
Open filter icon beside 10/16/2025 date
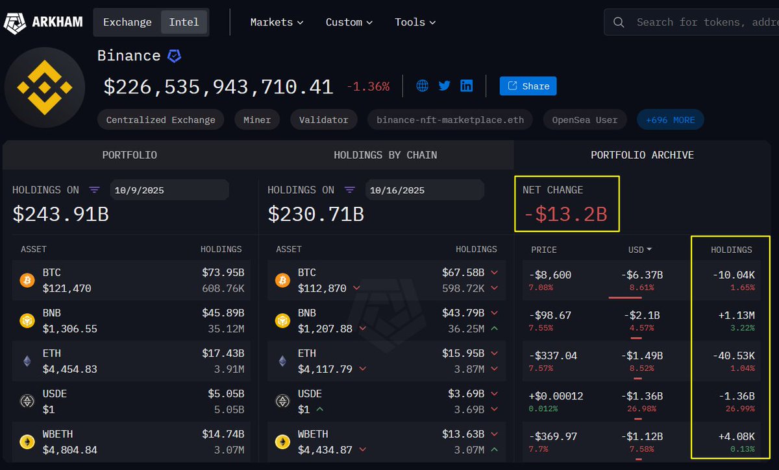coord(350,190)
